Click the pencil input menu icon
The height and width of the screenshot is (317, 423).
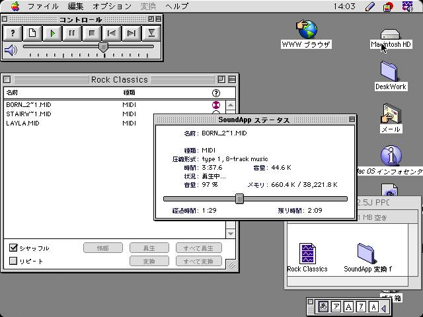click(x=370, y=6)
